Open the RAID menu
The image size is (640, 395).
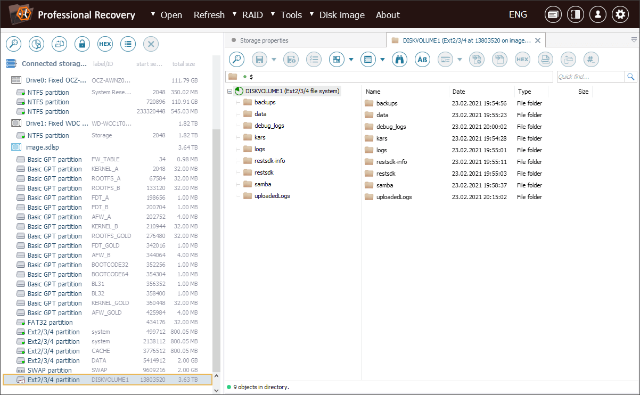coord(252,15)
